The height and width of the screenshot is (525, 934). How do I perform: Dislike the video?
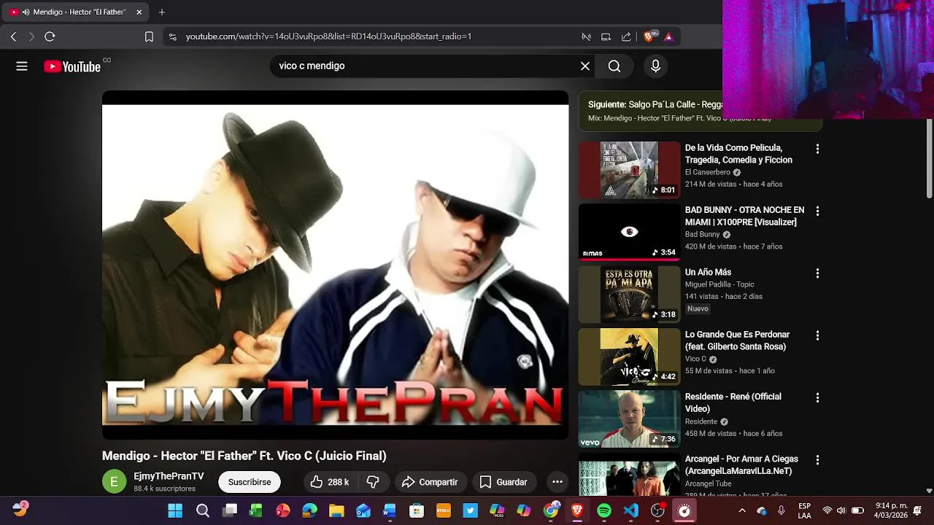click(x=373, y=482)
